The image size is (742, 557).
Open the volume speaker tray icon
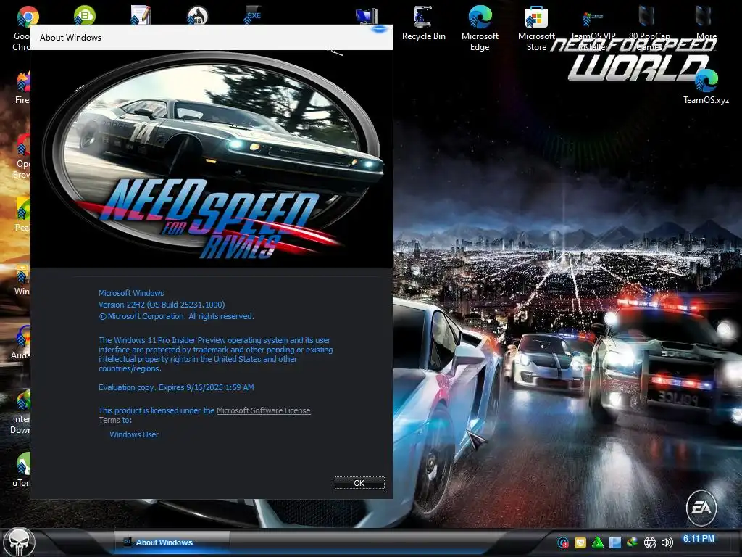[667, 542]
